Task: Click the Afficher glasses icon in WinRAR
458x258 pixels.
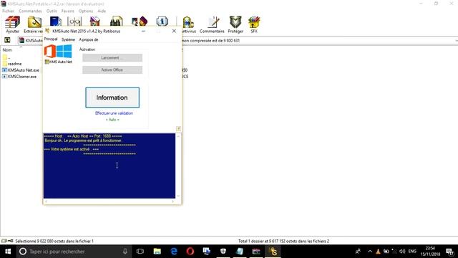Action: tap(74, 21)
